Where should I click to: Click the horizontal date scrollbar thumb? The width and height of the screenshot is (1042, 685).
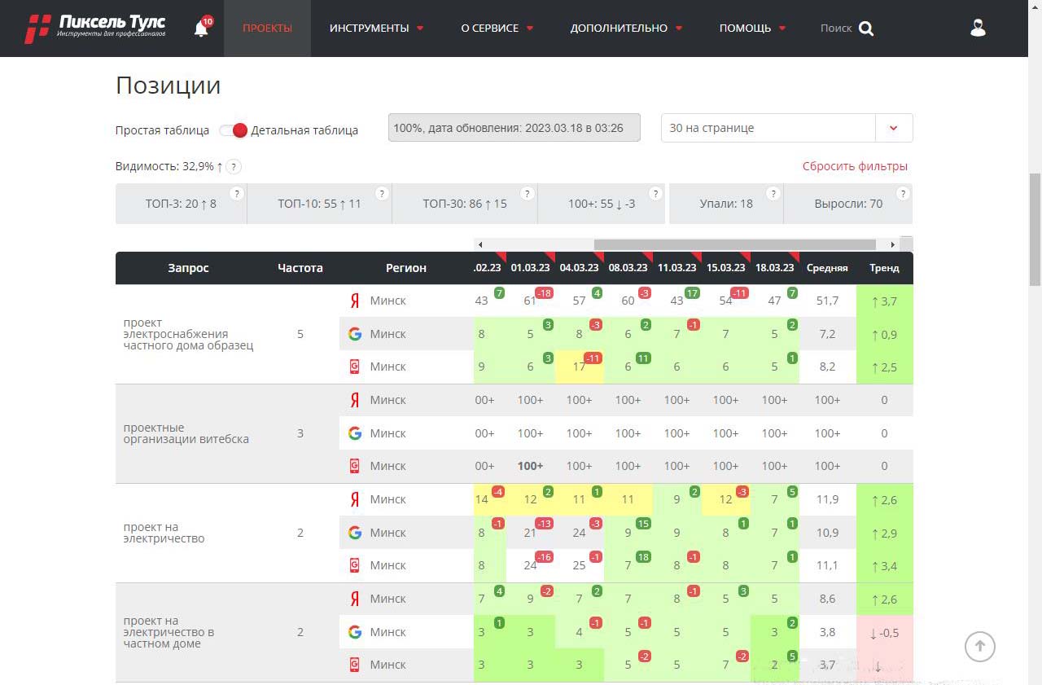tap(734, 244)
